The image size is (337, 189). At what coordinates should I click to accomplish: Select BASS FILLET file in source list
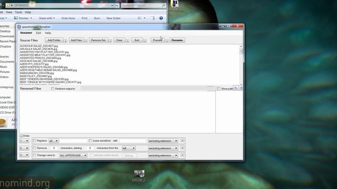36,76
